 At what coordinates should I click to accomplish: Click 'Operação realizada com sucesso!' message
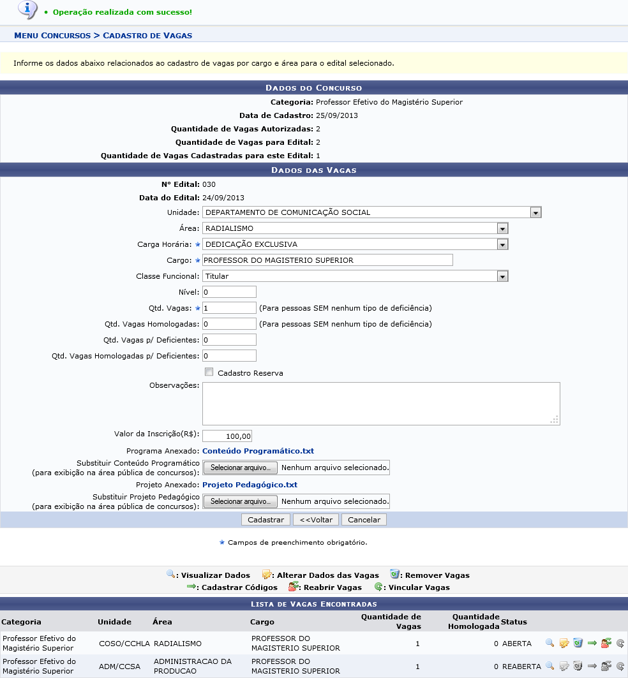coord(123,12)
